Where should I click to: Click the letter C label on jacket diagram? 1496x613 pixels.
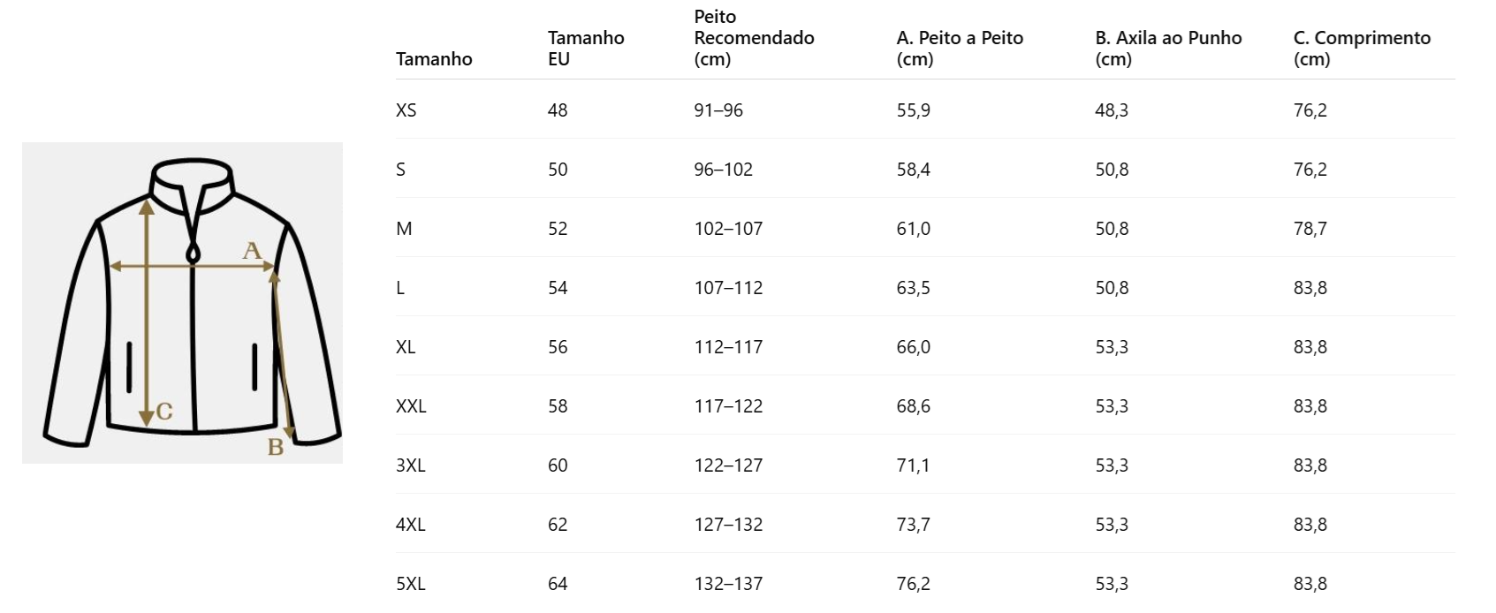pyautogui.click(x=164, y=412)
